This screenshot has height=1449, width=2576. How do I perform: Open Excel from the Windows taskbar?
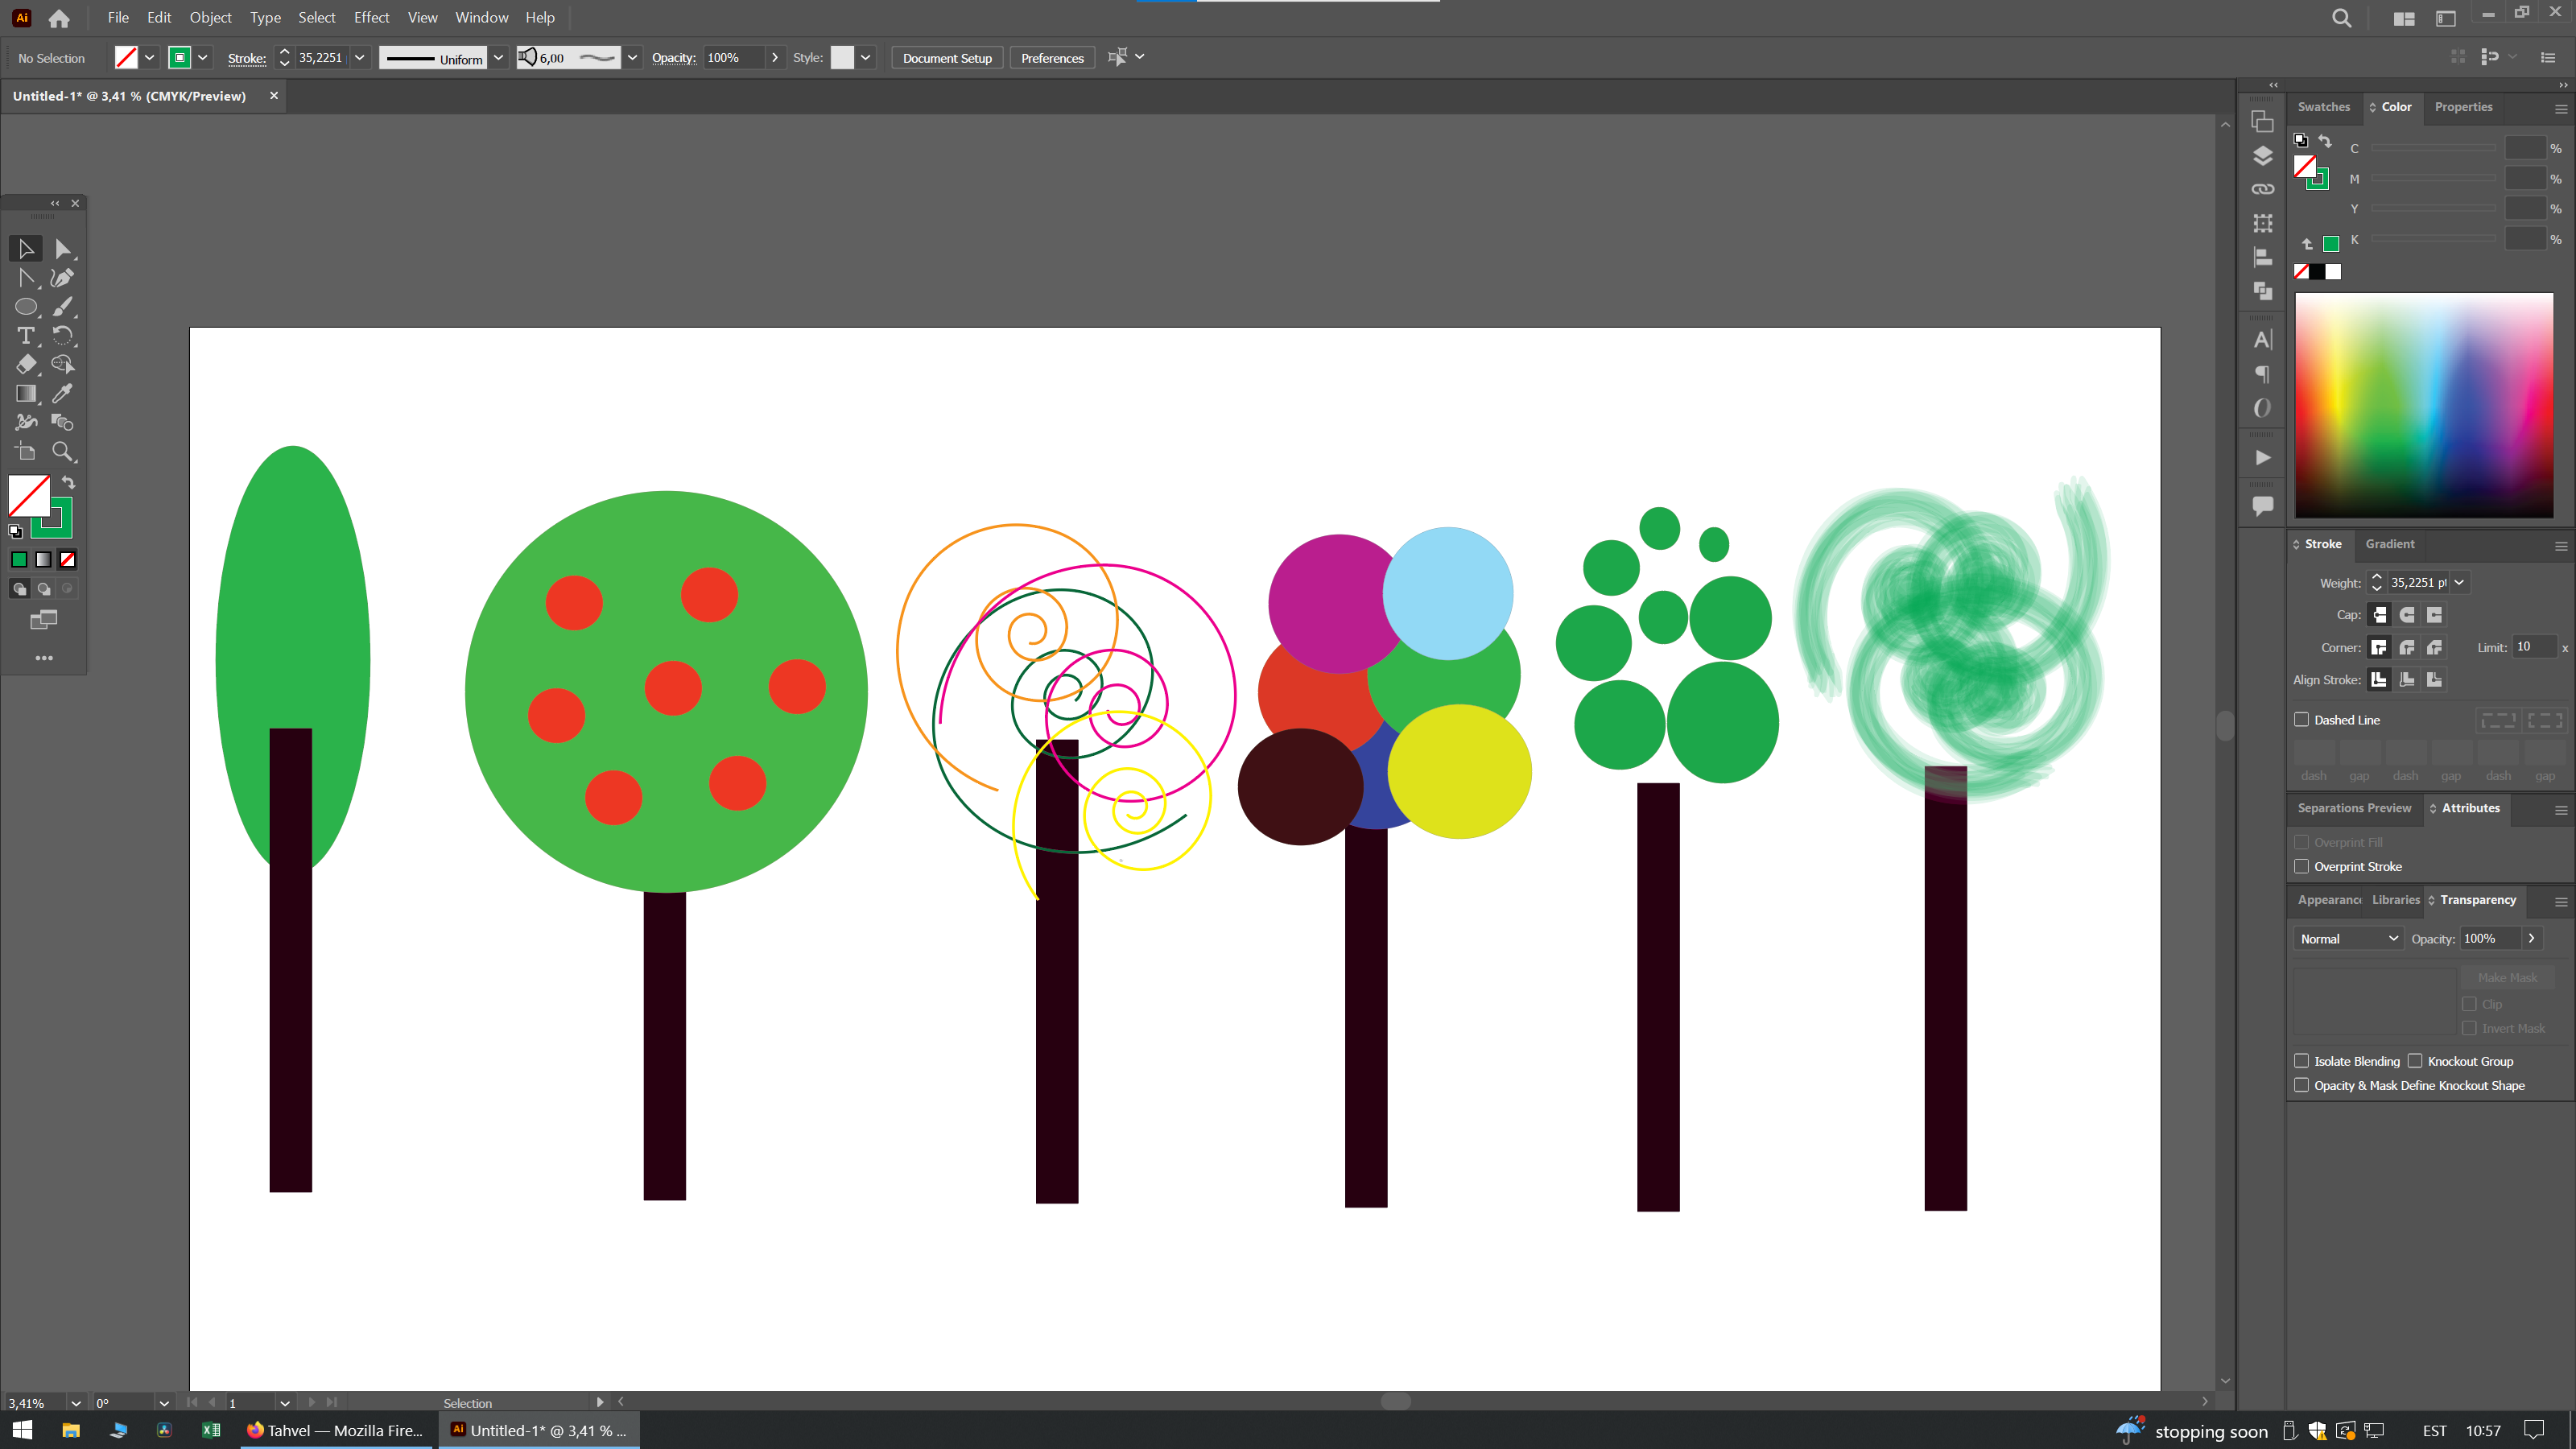[211, 1430]
